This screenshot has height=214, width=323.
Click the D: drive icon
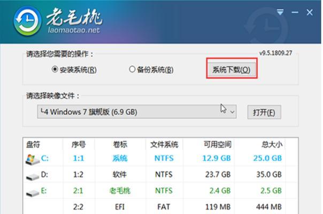33,177
